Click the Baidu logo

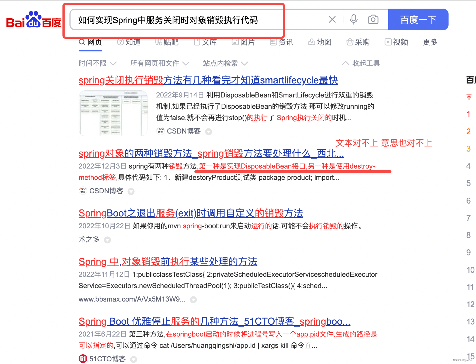coord(34,20)
